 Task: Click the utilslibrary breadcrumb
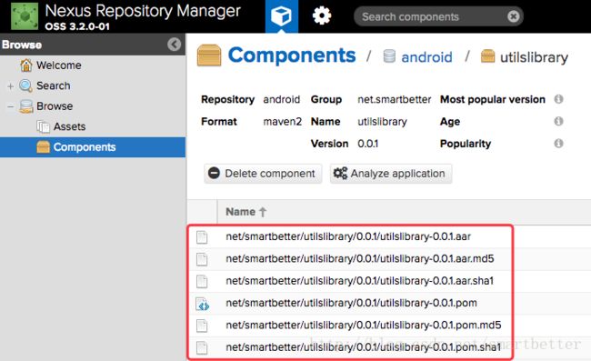point(534,57)
